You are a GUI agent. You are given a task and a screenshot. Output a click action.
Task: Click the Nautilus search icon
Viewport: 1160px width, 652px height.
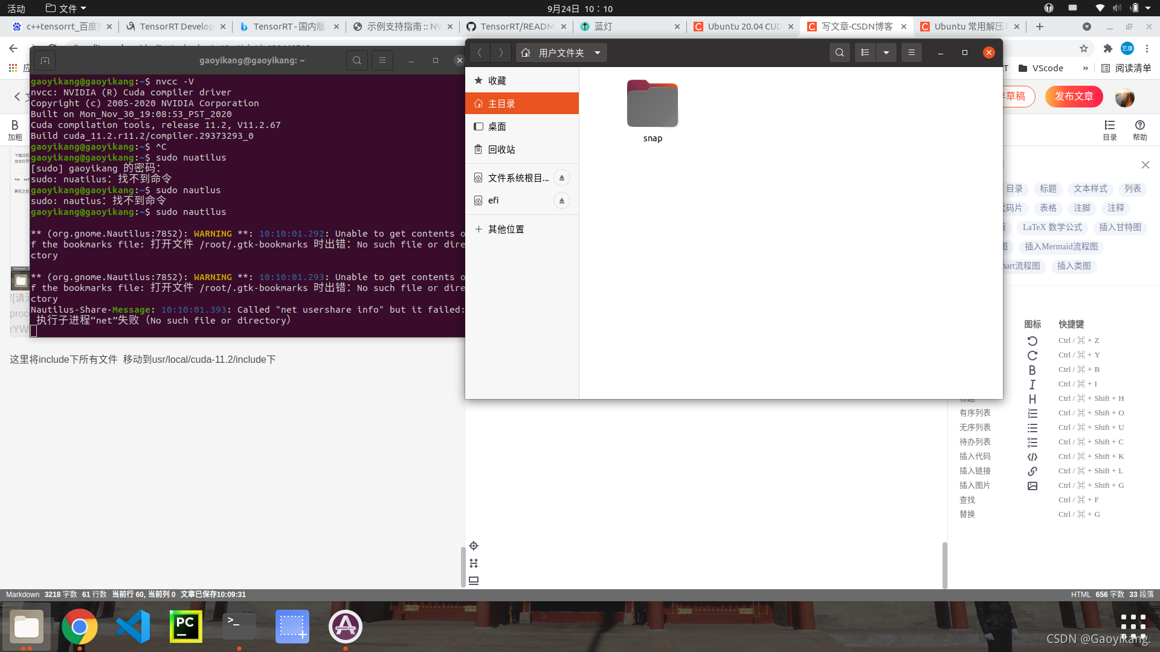click(x=839, y=53)
